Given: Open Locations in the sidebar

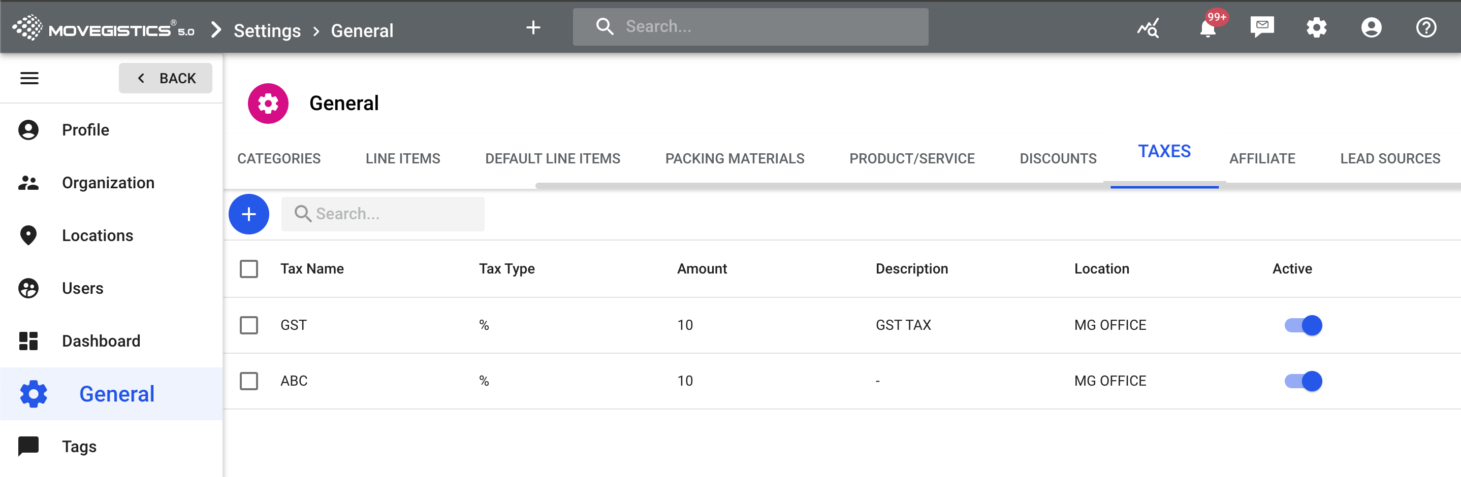Looking at the screenshot, I should (x=97, y=235).
